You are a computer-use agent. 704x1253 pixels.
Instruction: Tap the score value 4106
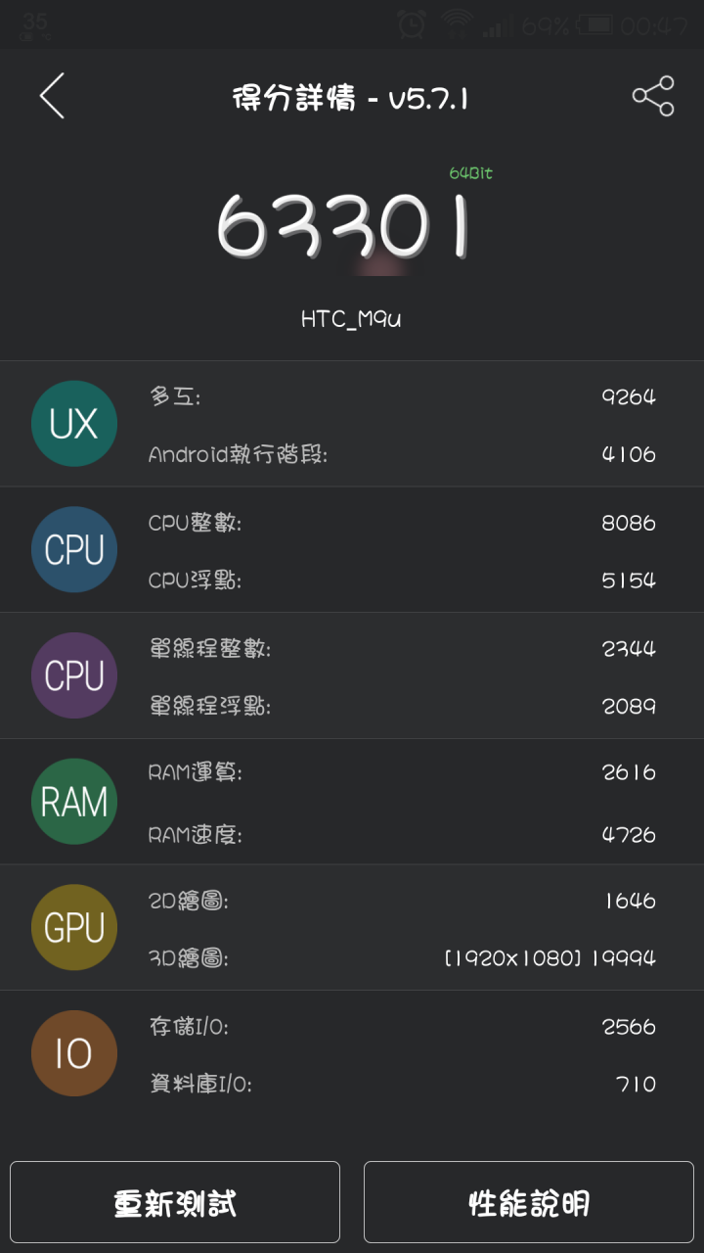tap(629, 454)
